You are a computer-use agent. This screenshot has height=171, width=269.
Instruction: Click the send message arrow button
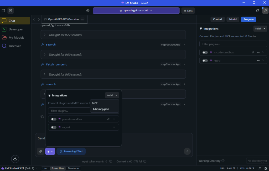click(187, 151)
